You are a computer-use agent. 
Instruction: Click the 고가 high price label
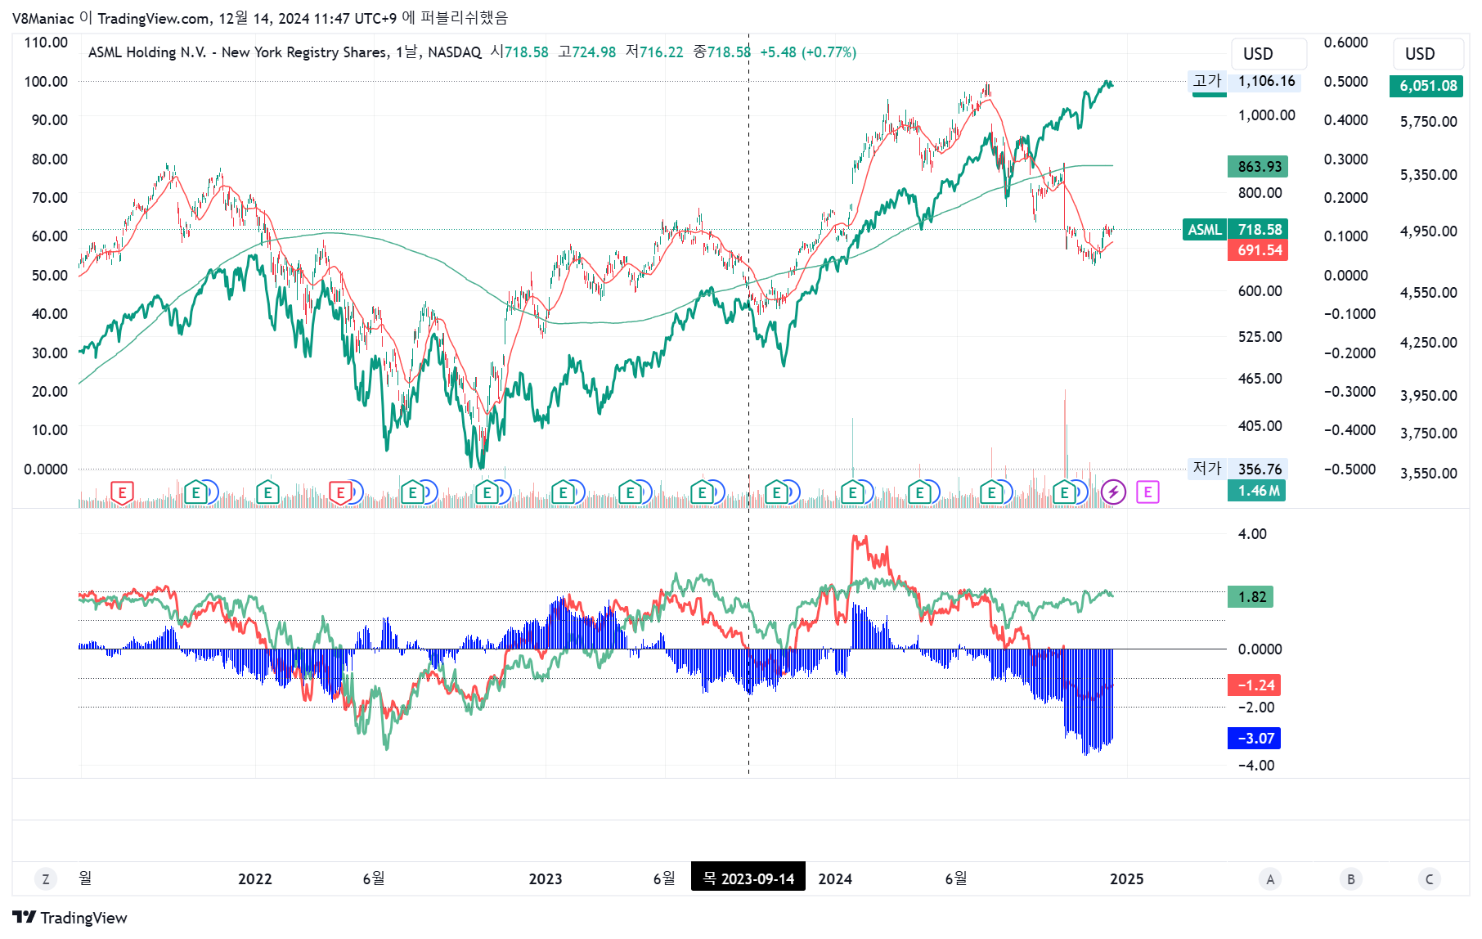pos(1206,81)
